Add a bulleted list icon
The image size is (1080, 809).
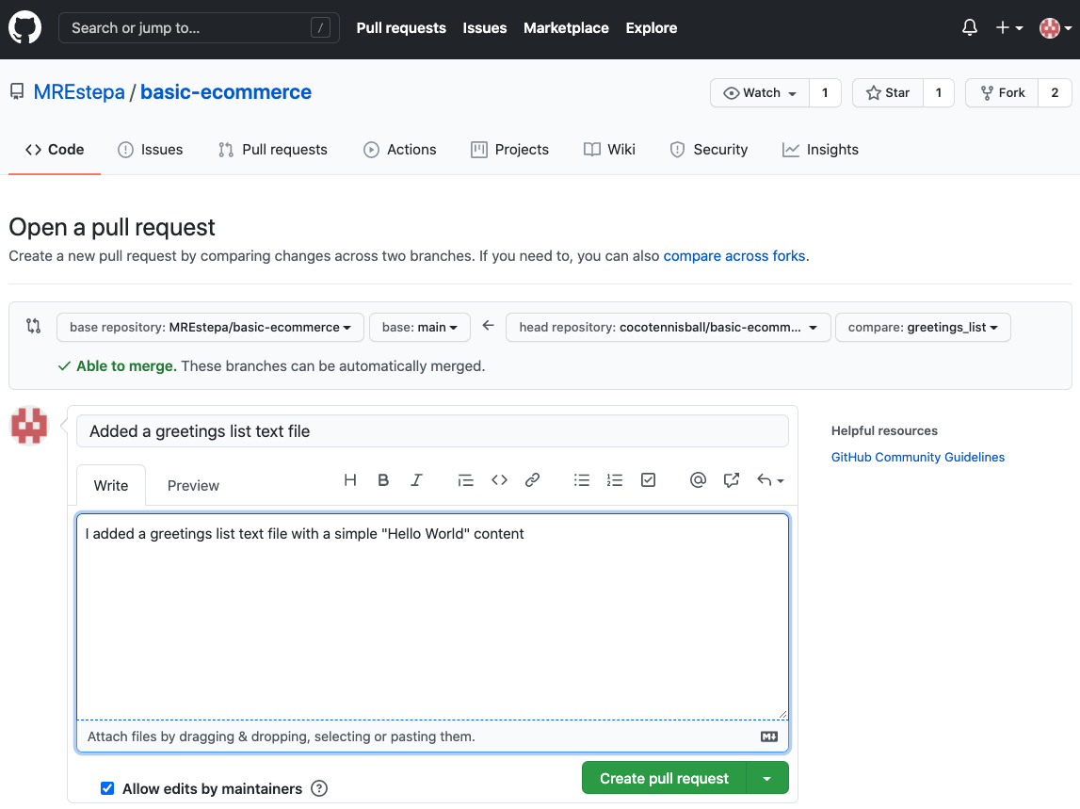581,480
